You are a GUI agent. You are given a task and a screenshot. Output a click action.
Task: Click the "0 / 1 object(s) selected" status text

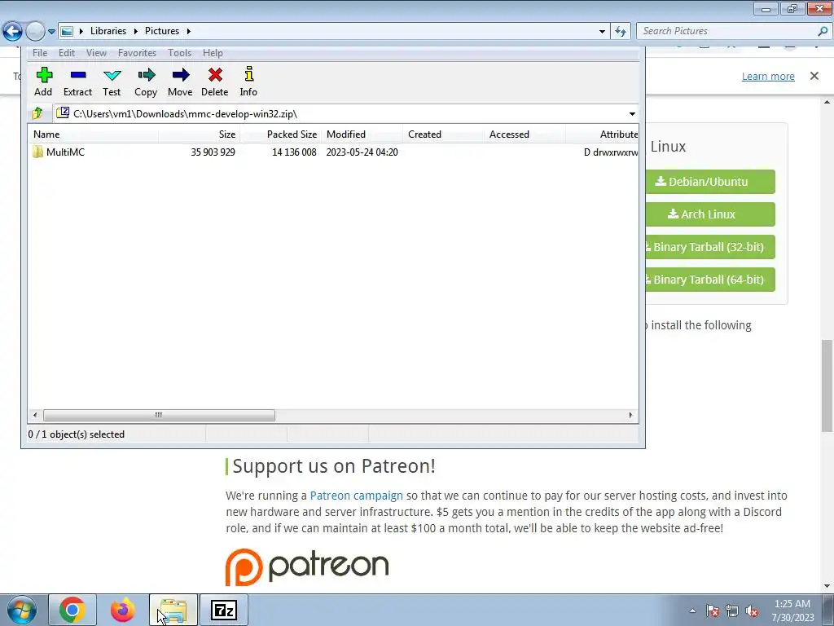pyautogui.click(x=76, y=434)
